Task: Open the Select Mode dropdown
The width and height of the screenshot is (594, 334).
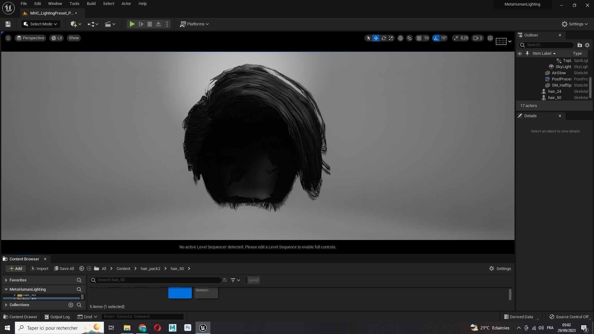Action: pyautogui.click(x=41, y=24)
